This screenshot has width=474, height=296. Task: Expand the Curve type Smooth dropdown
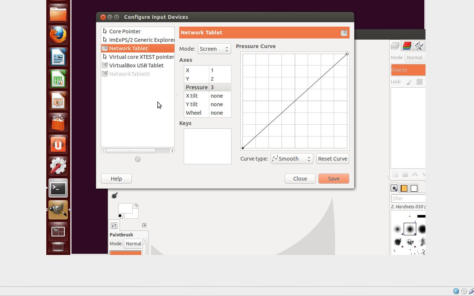click(x=292, y=159)
